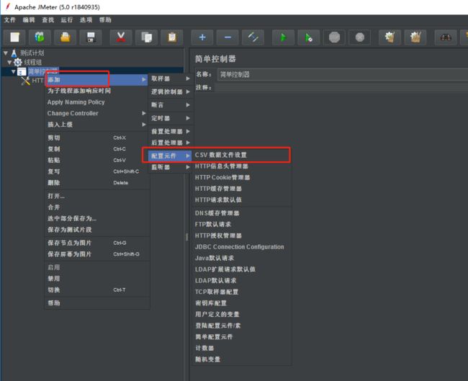Choose Apply Naming Policy

click(96, 102)
